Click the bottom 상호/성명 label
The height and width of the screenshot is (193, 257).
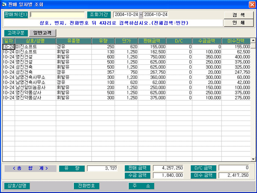pyautogui.click(x=17, y=186)
